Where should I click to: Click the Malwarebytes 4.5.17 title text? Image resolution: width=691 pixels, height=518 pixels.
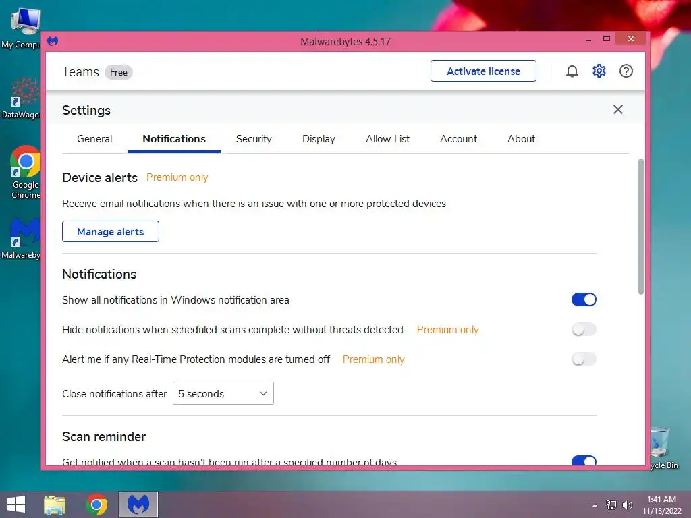[x=345, y=41]
